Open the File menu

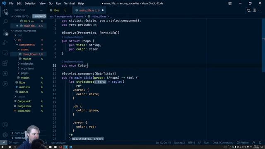(x=11, y=3)
